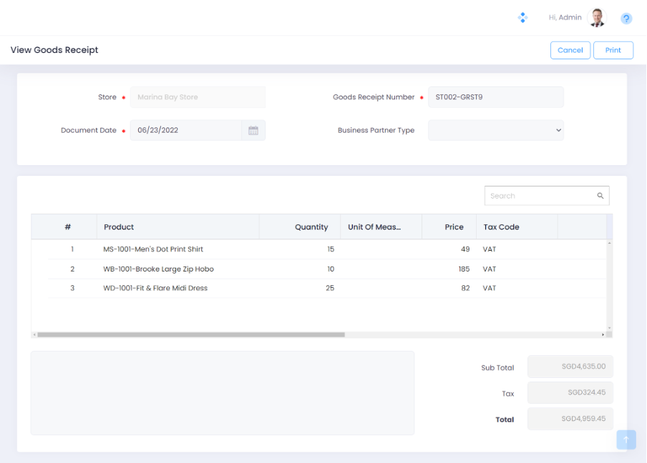The height and width of the screenshot is (463, 647).
Task: Sort by the Quantity column header
Action: click(311, 227)
